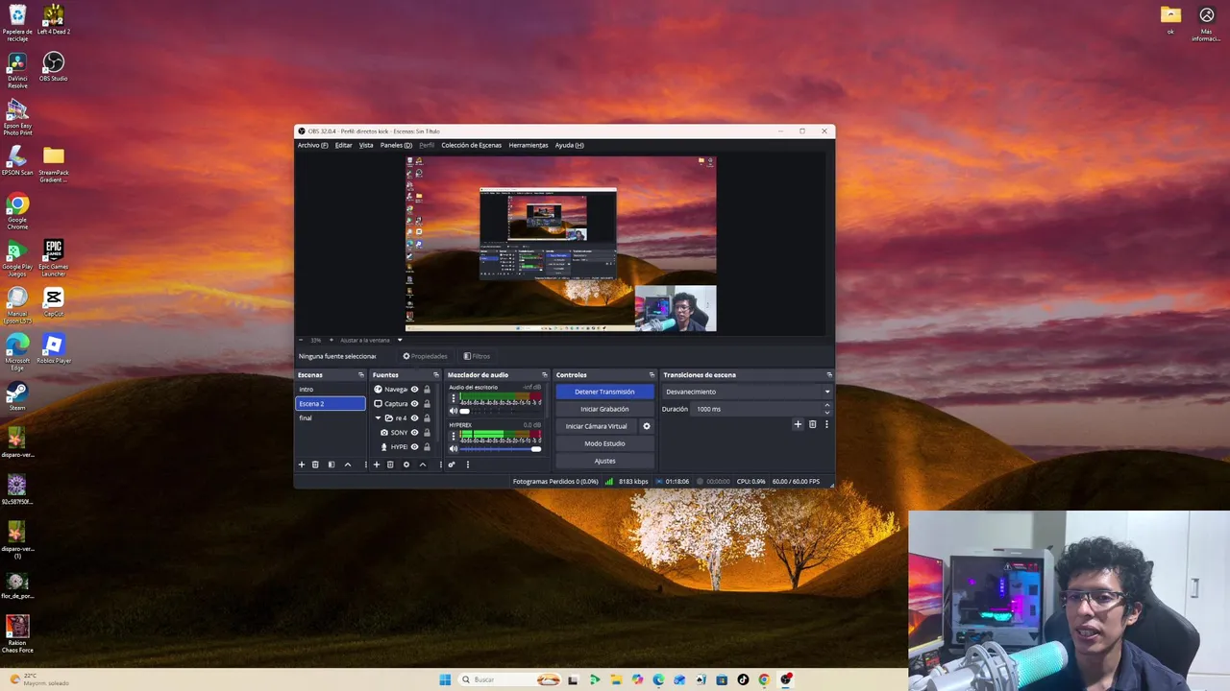The height and width of the screenshot is (691, 1230).
Task: Enable Modo Estudio
Action: point(604,443)
